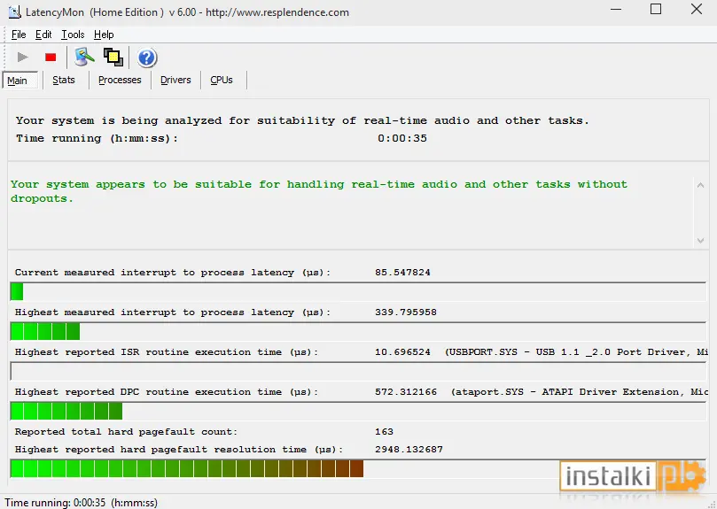The width and height of the screenshot is (717, 509).
Task: Click the 'Highest reported hard pagefault resolution time' label
Action: click(179, 449)
